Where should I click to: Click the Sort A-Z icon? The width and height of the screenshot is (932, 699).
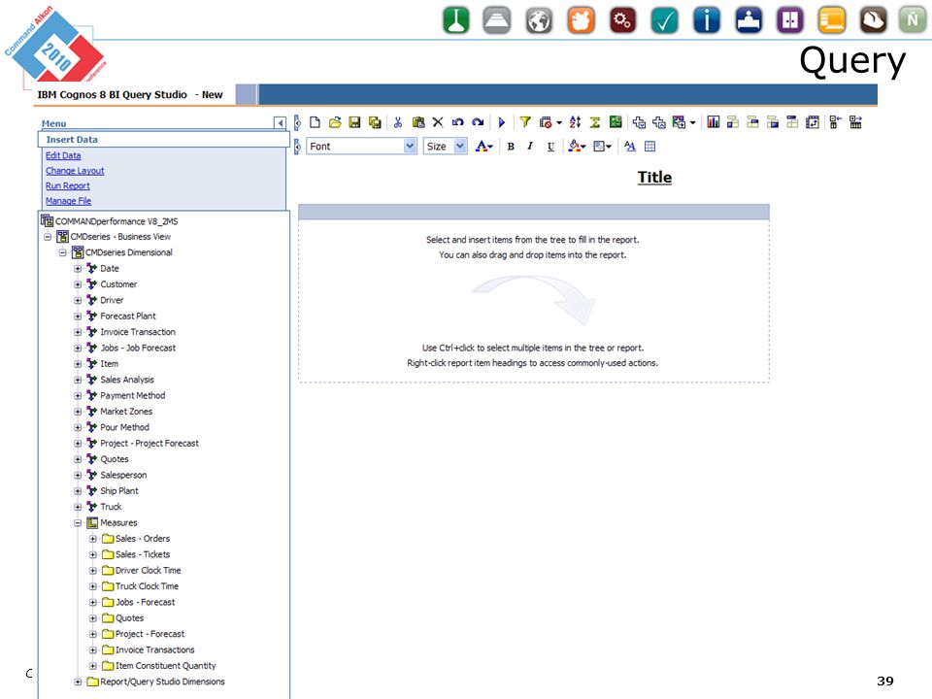575,122
